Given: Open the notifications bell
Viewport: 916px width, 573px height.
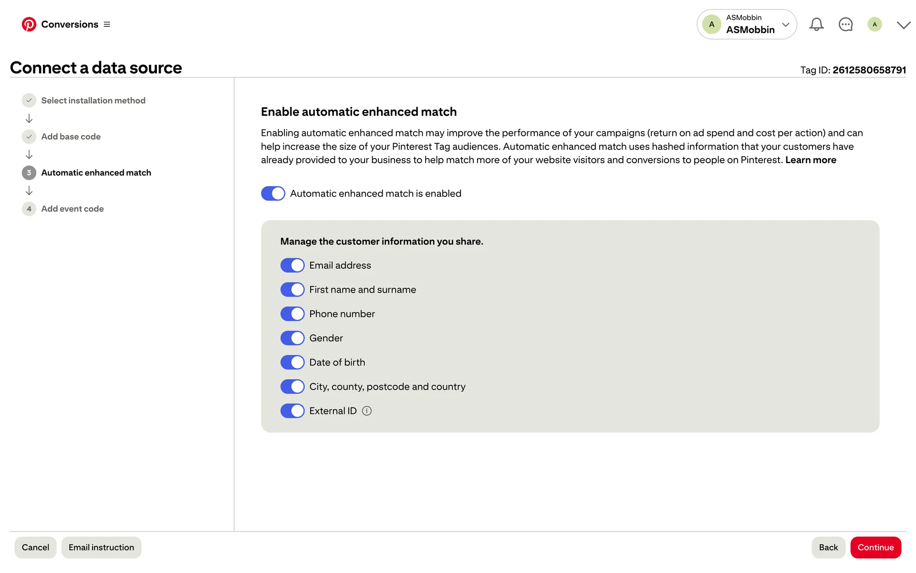Looking at the screenshot, I should [816, 24].
